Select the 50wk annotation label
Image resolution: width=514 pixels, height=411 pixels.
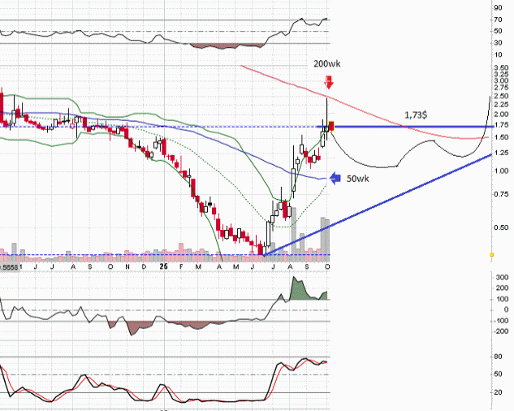point(360,178)
